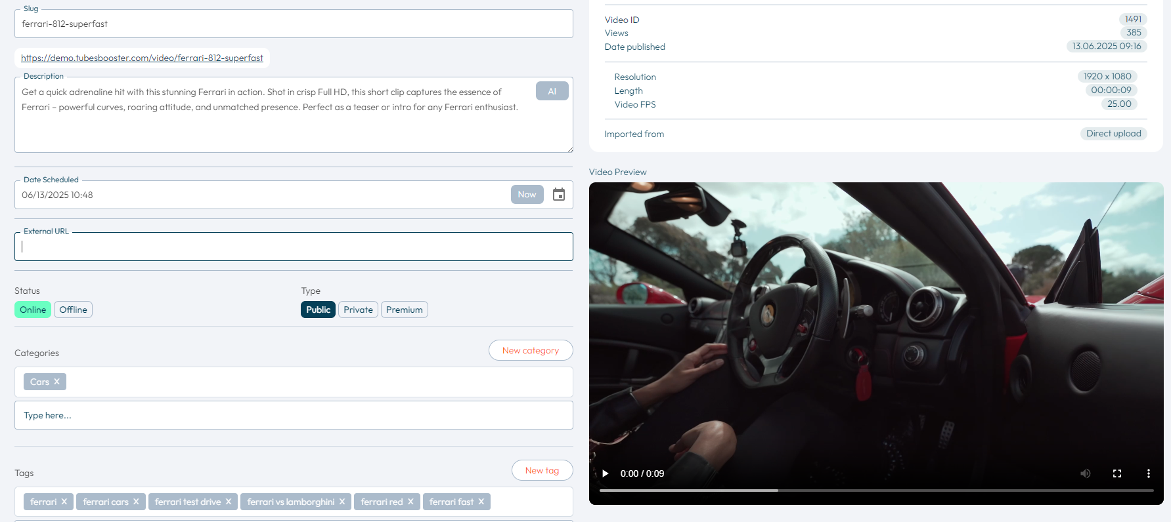Focus the Slug input field
Viewport: 1171px width, 522px height.
(x=294, y=24)
